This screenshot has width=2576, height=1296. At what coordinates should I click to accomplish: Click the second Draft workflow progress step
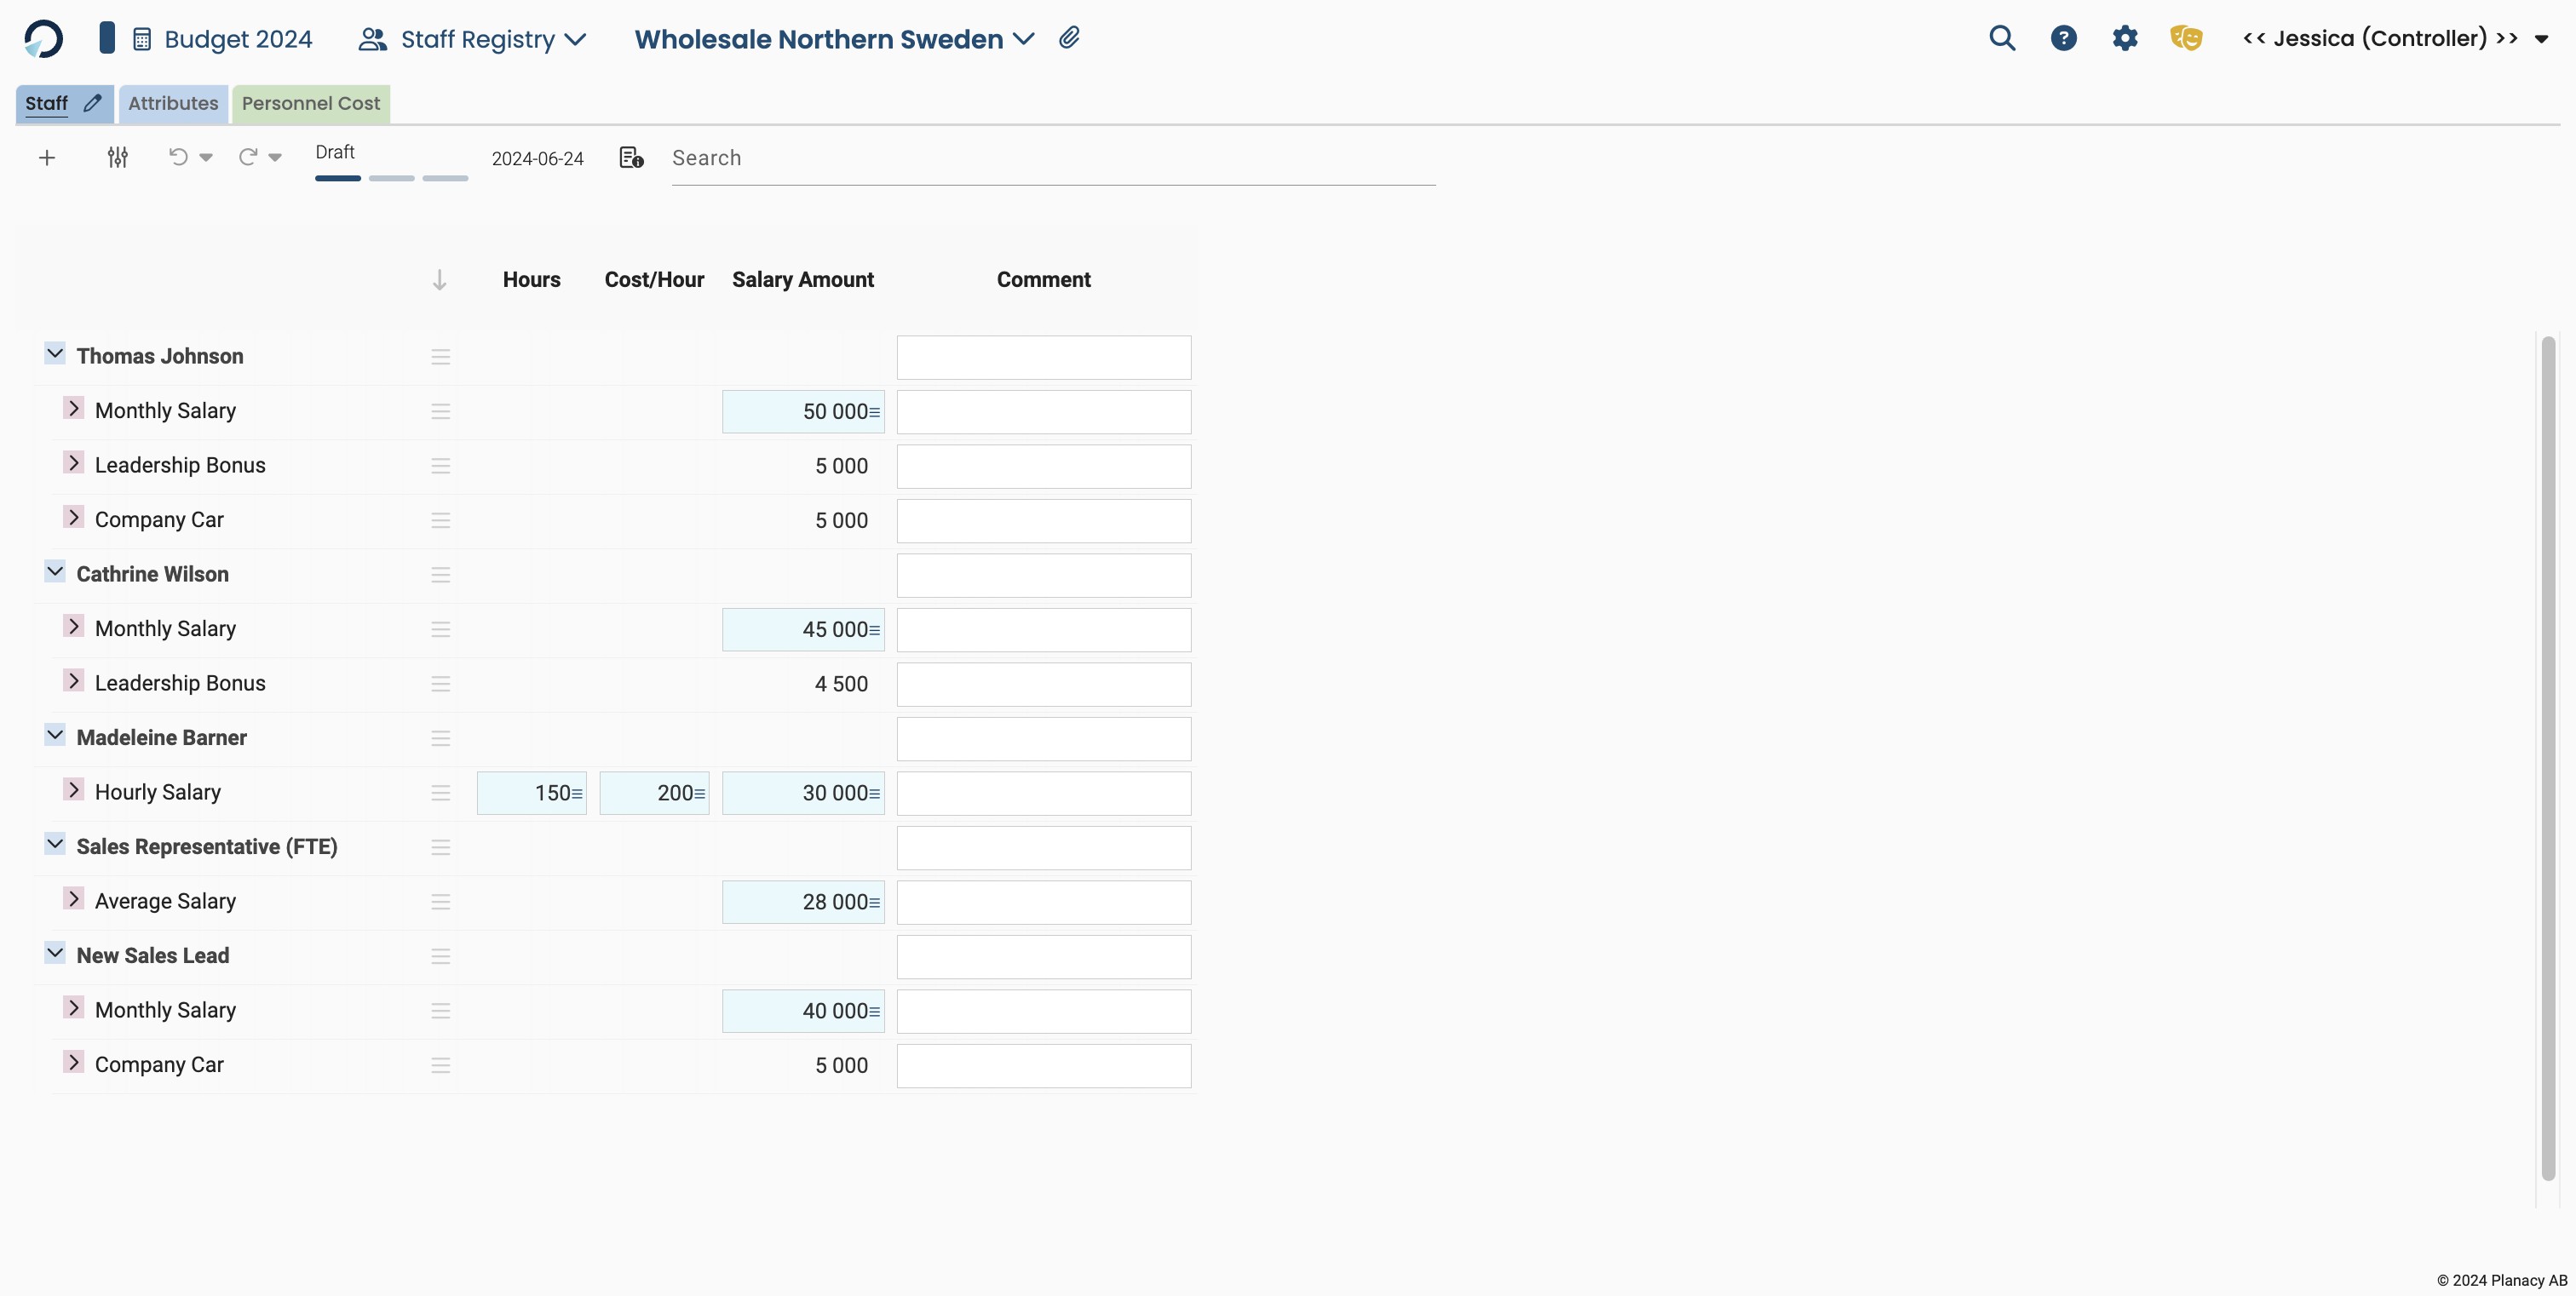(x=391, y=178)
